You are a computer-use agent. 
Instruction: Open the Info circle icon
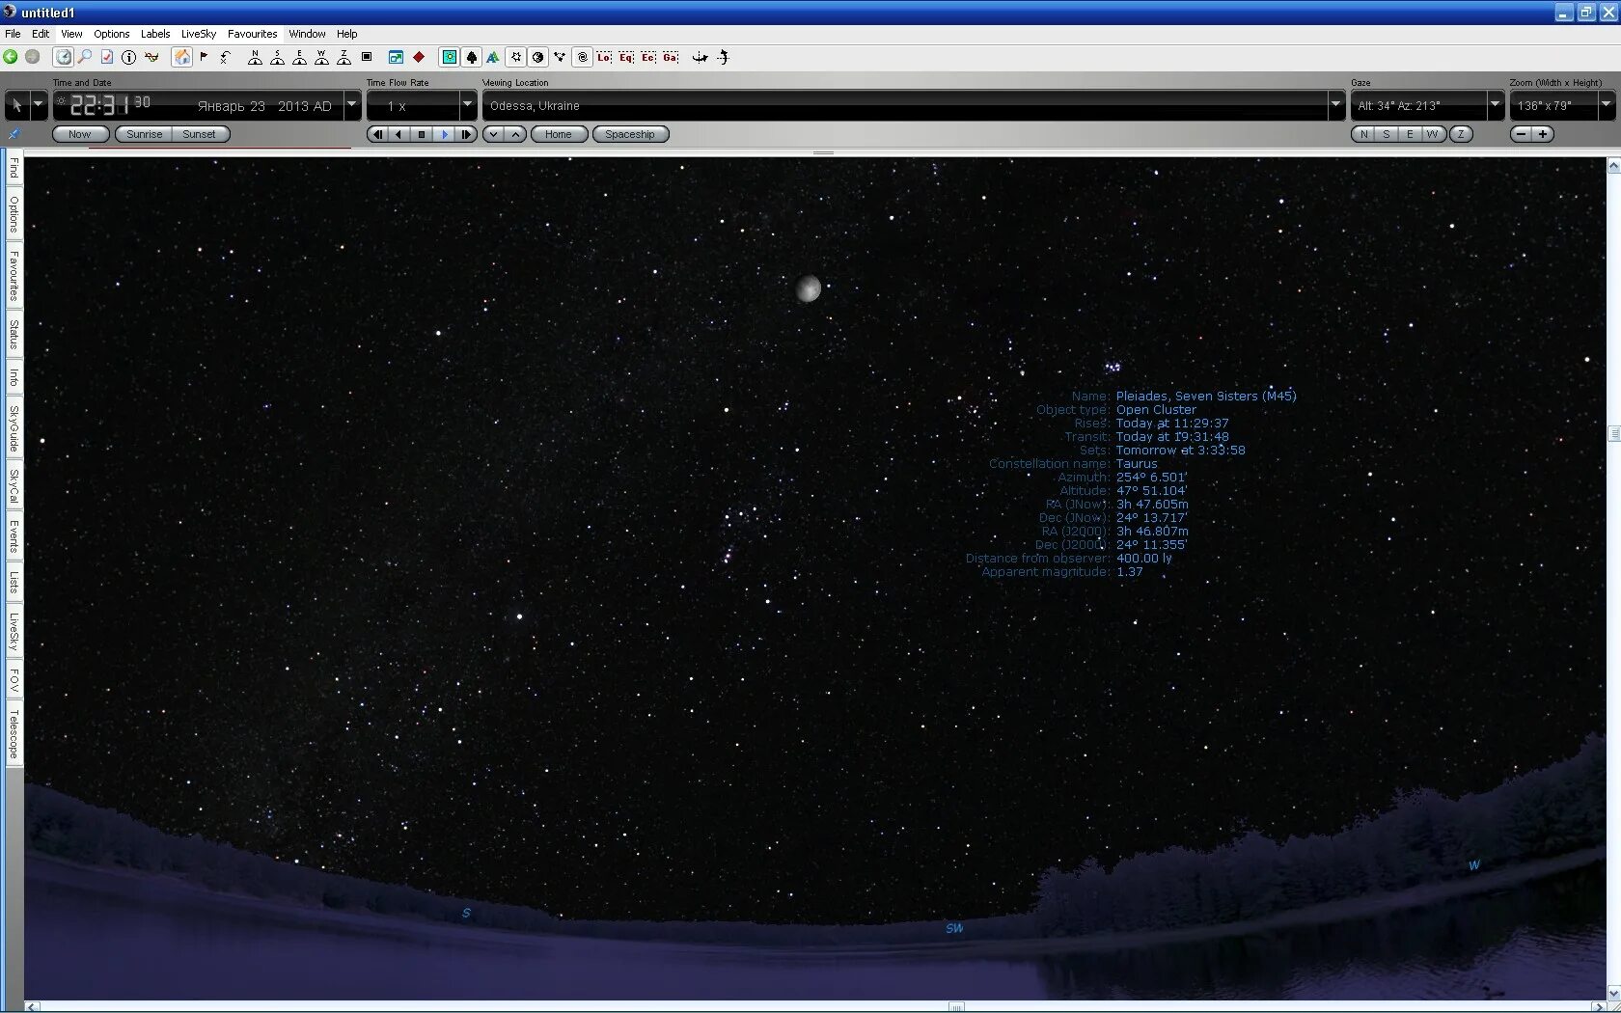(x=128, y=57)
